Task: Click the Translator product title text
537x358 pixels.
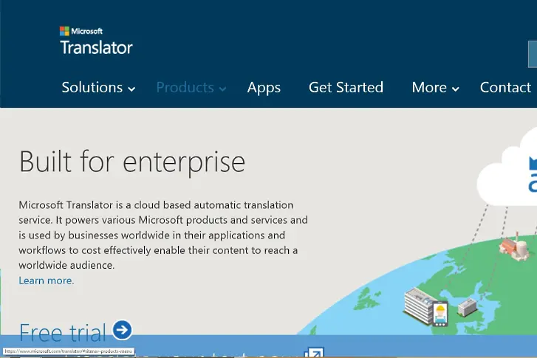Action: click(x=97, y=47)
